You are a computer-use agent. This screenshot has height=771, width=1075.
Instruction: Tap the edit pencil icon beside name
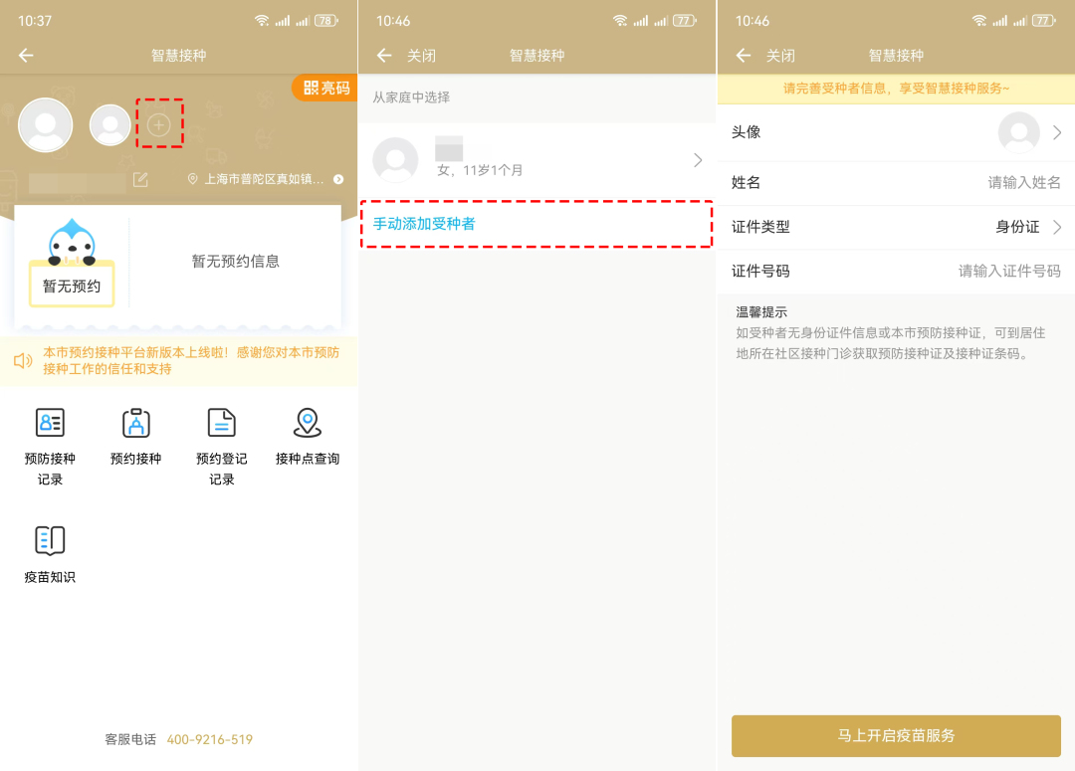140,180
